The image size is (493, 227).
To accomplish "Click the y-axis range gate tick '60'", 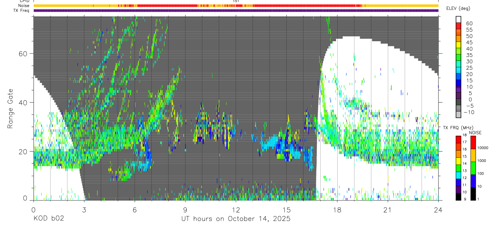I will 24,54.
